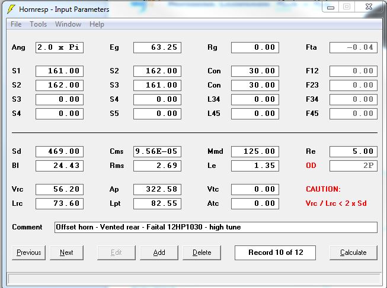Screen dimensions: 387x288
Task: Select the Rms field with 2.69
Action: pos(157,166)
